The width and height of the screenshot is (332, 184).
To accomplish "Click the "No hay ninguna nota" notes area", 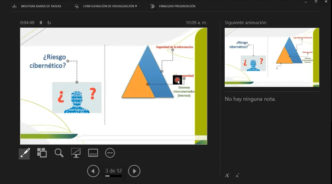I will pos(250,99).
